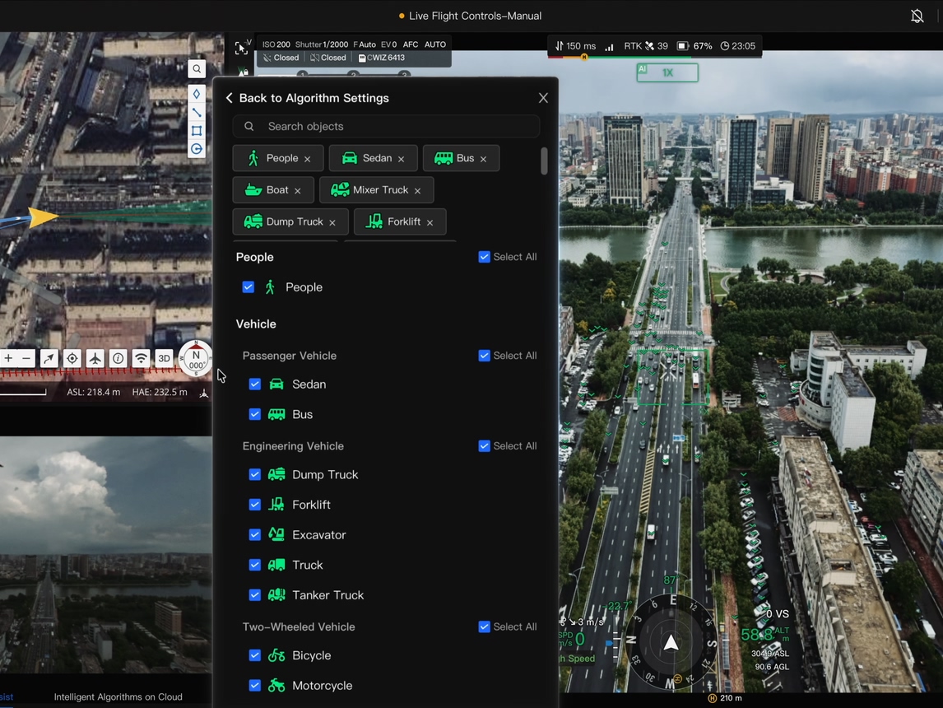Select the map point marker tool
Viewport: 943px width, 708px height.
coord(197,94)
